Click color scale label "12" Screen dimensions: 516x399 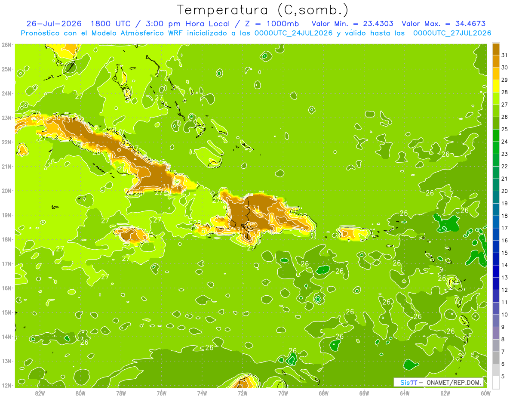(x=504, y=290)
